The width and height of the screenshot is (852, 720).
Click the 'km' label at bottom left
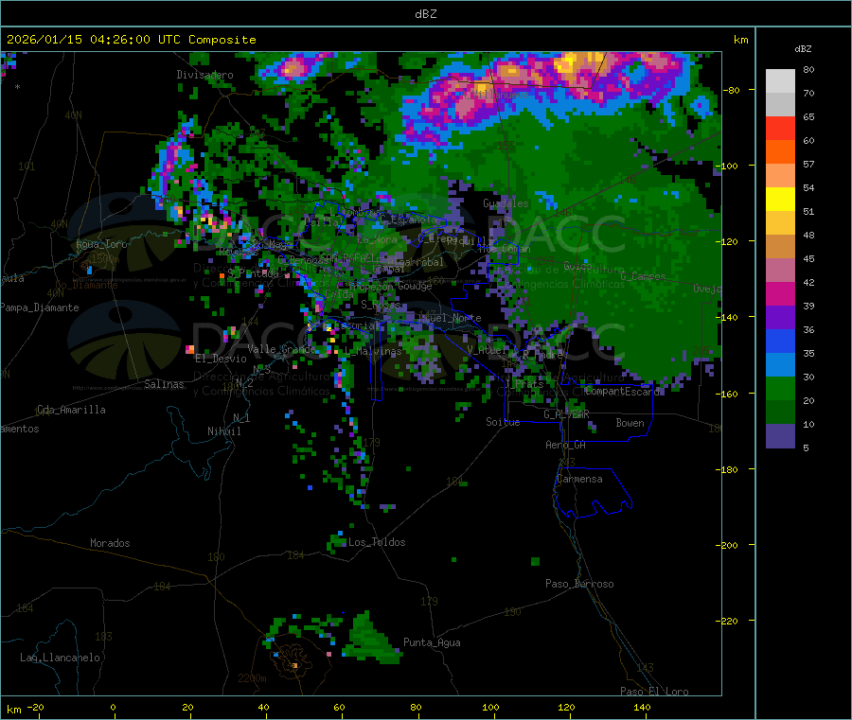click(x=13, y=710)
